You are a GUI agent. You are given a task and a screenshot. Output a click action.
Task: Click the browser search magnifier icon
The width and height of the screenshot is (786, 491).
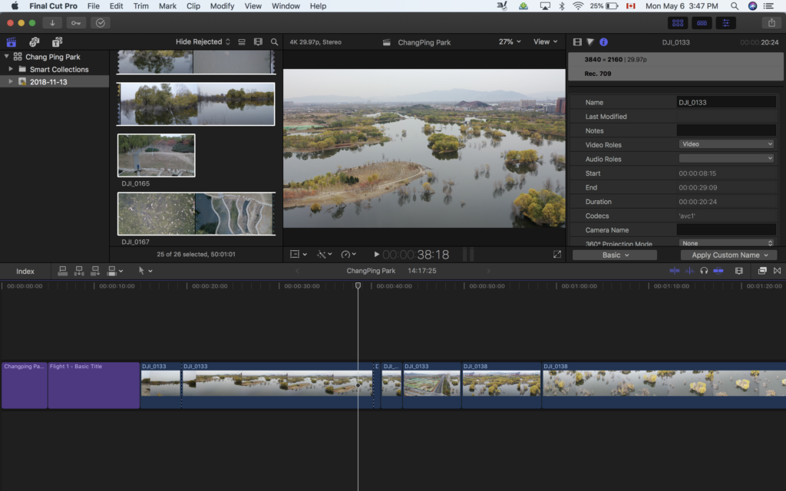tap(275, 42)
